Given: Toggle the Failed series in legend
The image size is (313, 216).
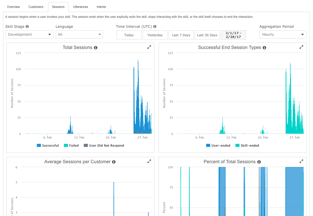Looking at the screenshot, I should 71,146.
